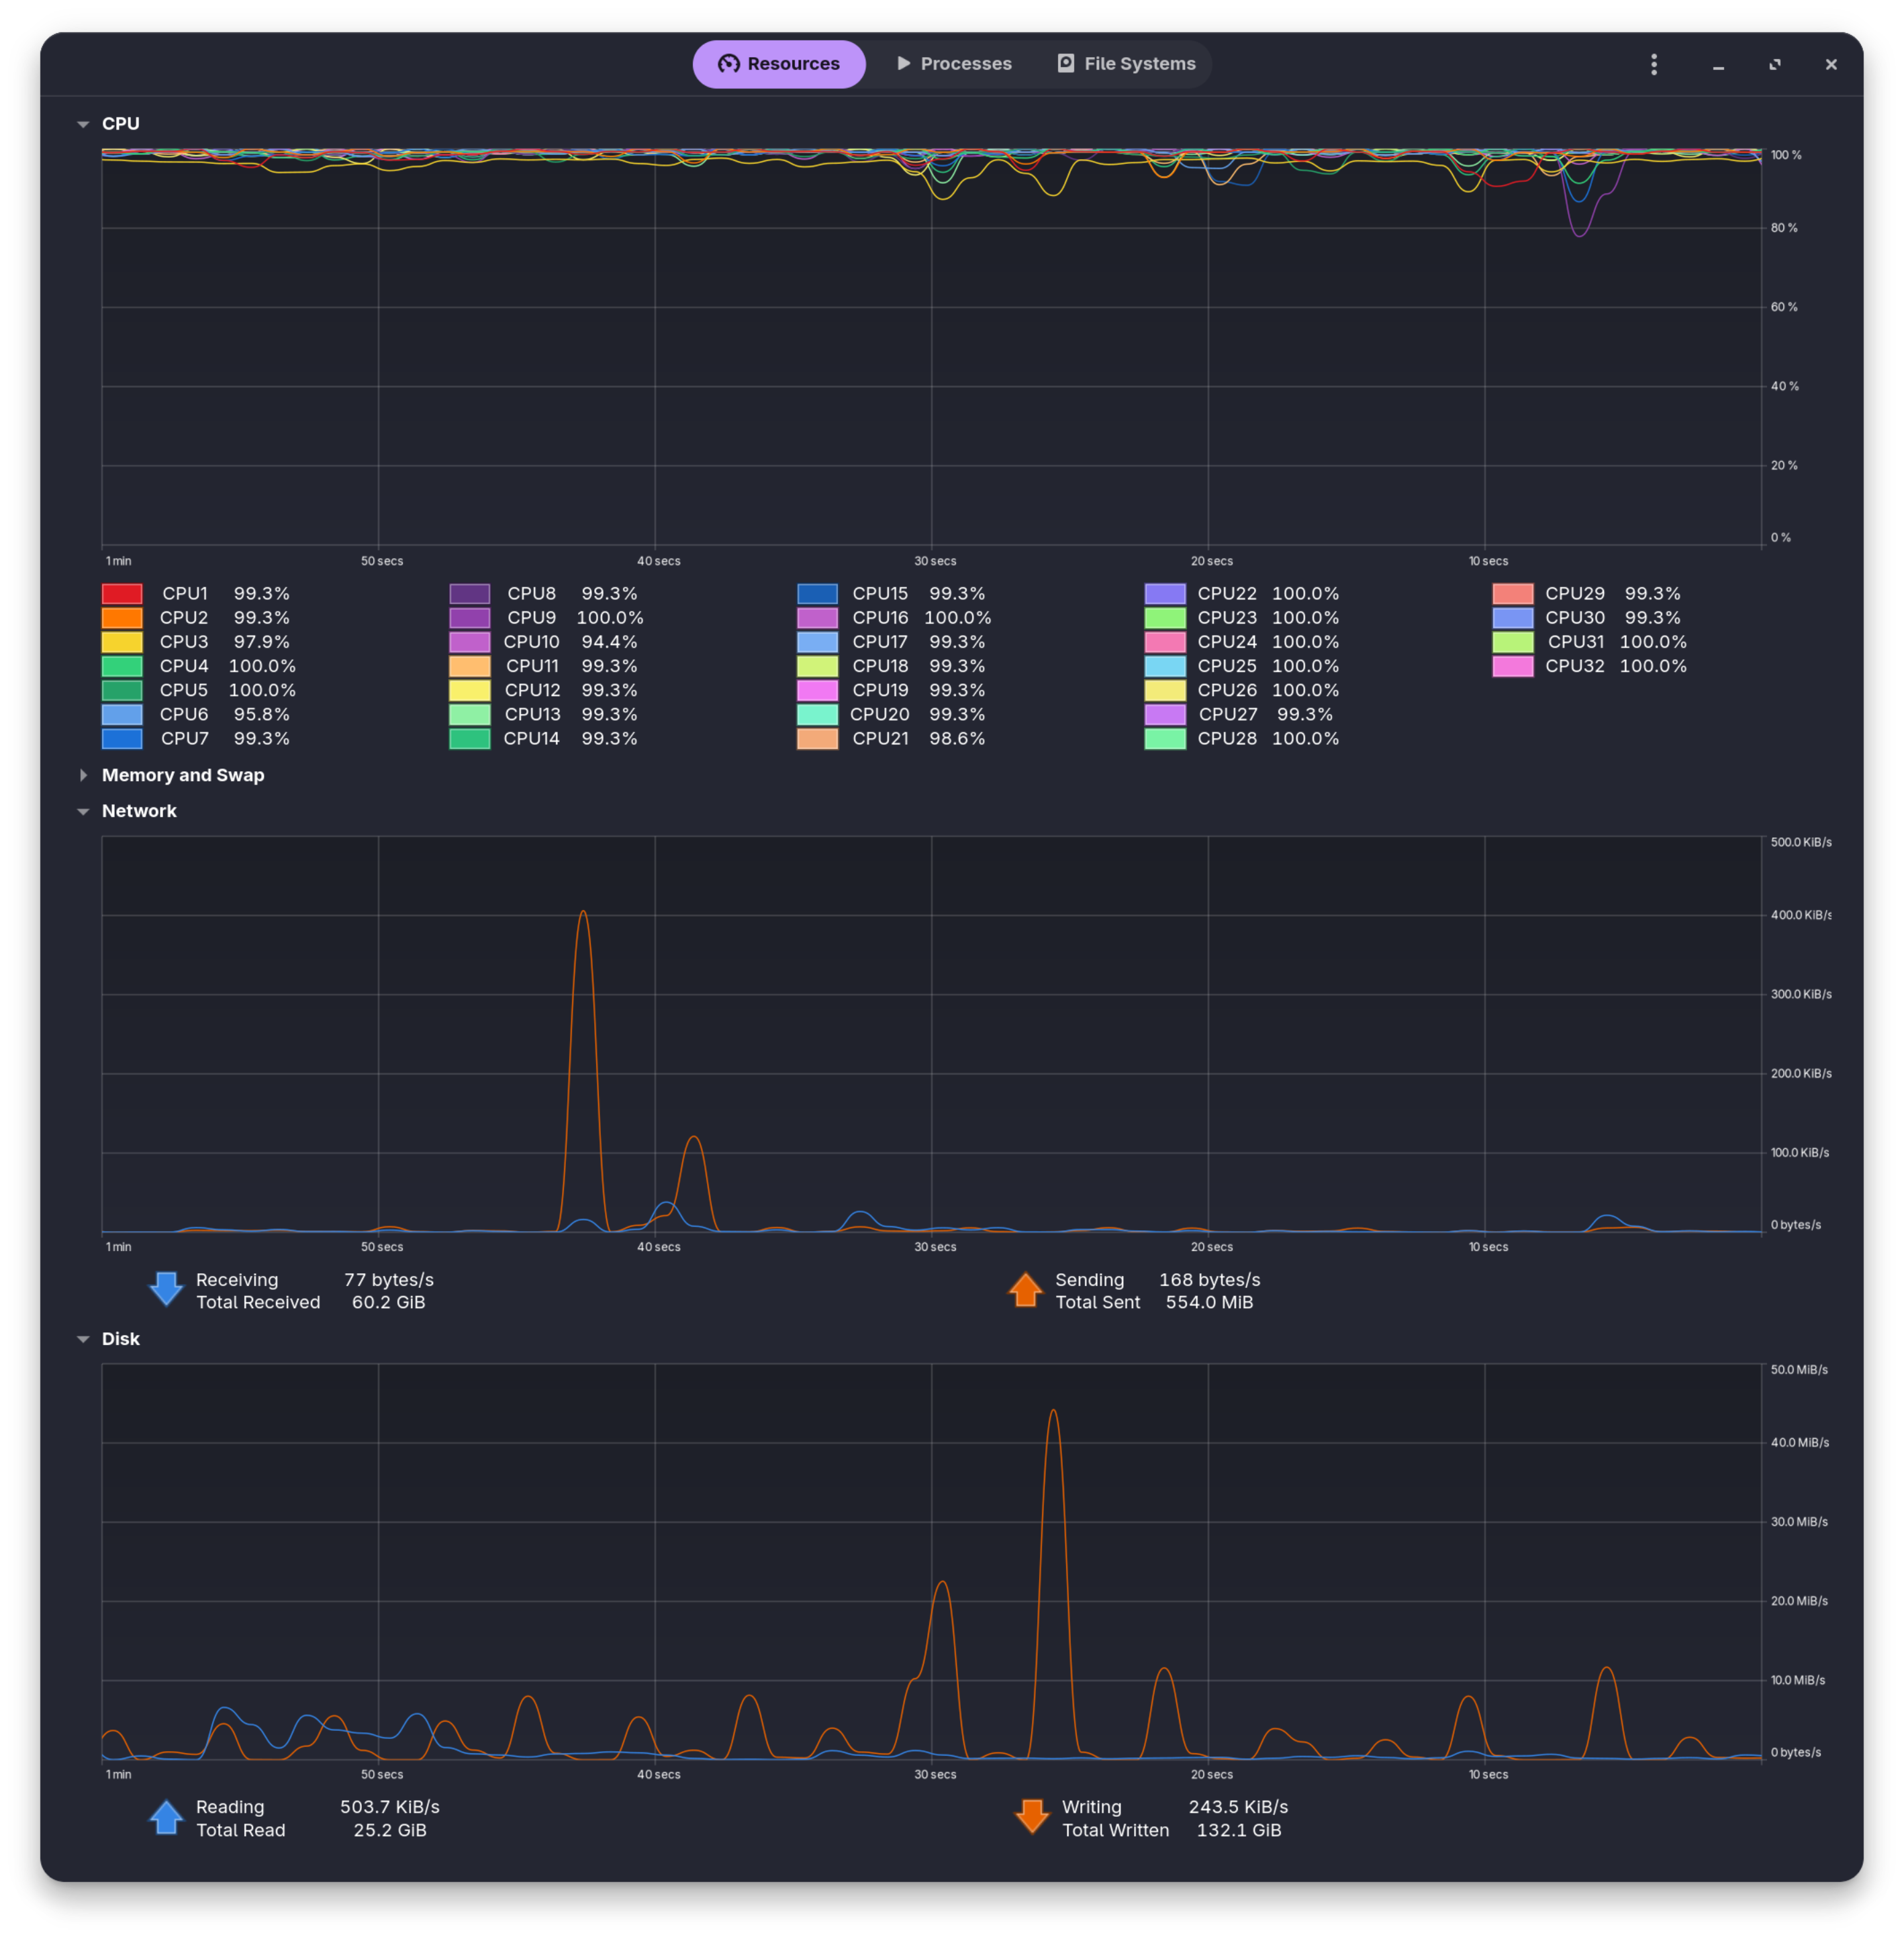This screenshot has width=1904, height=1937.
Task: Switch to the Resources tab
Action: coord(779,64)
